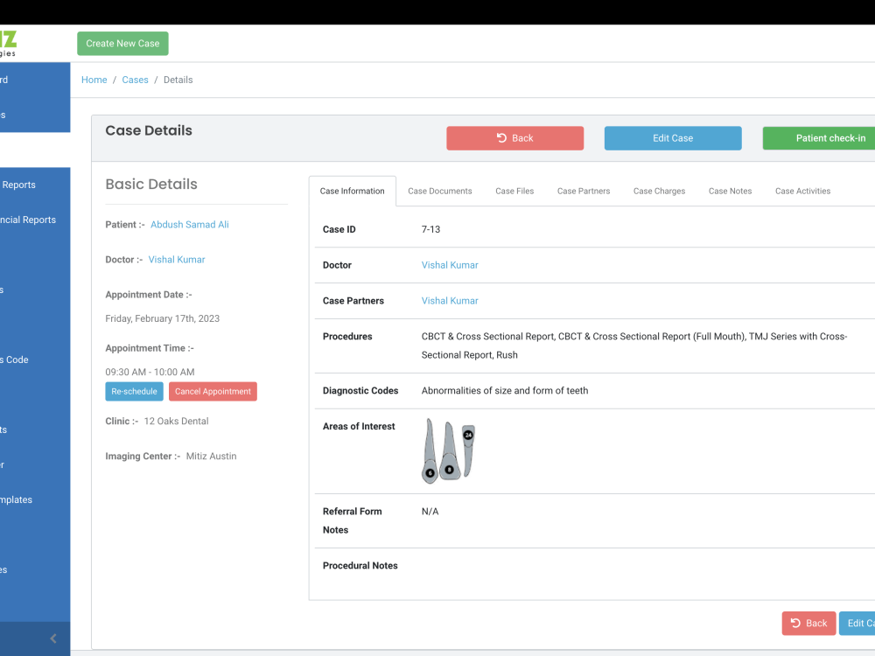
Task: View the Case Charges tab
Action: click(659, 191)
